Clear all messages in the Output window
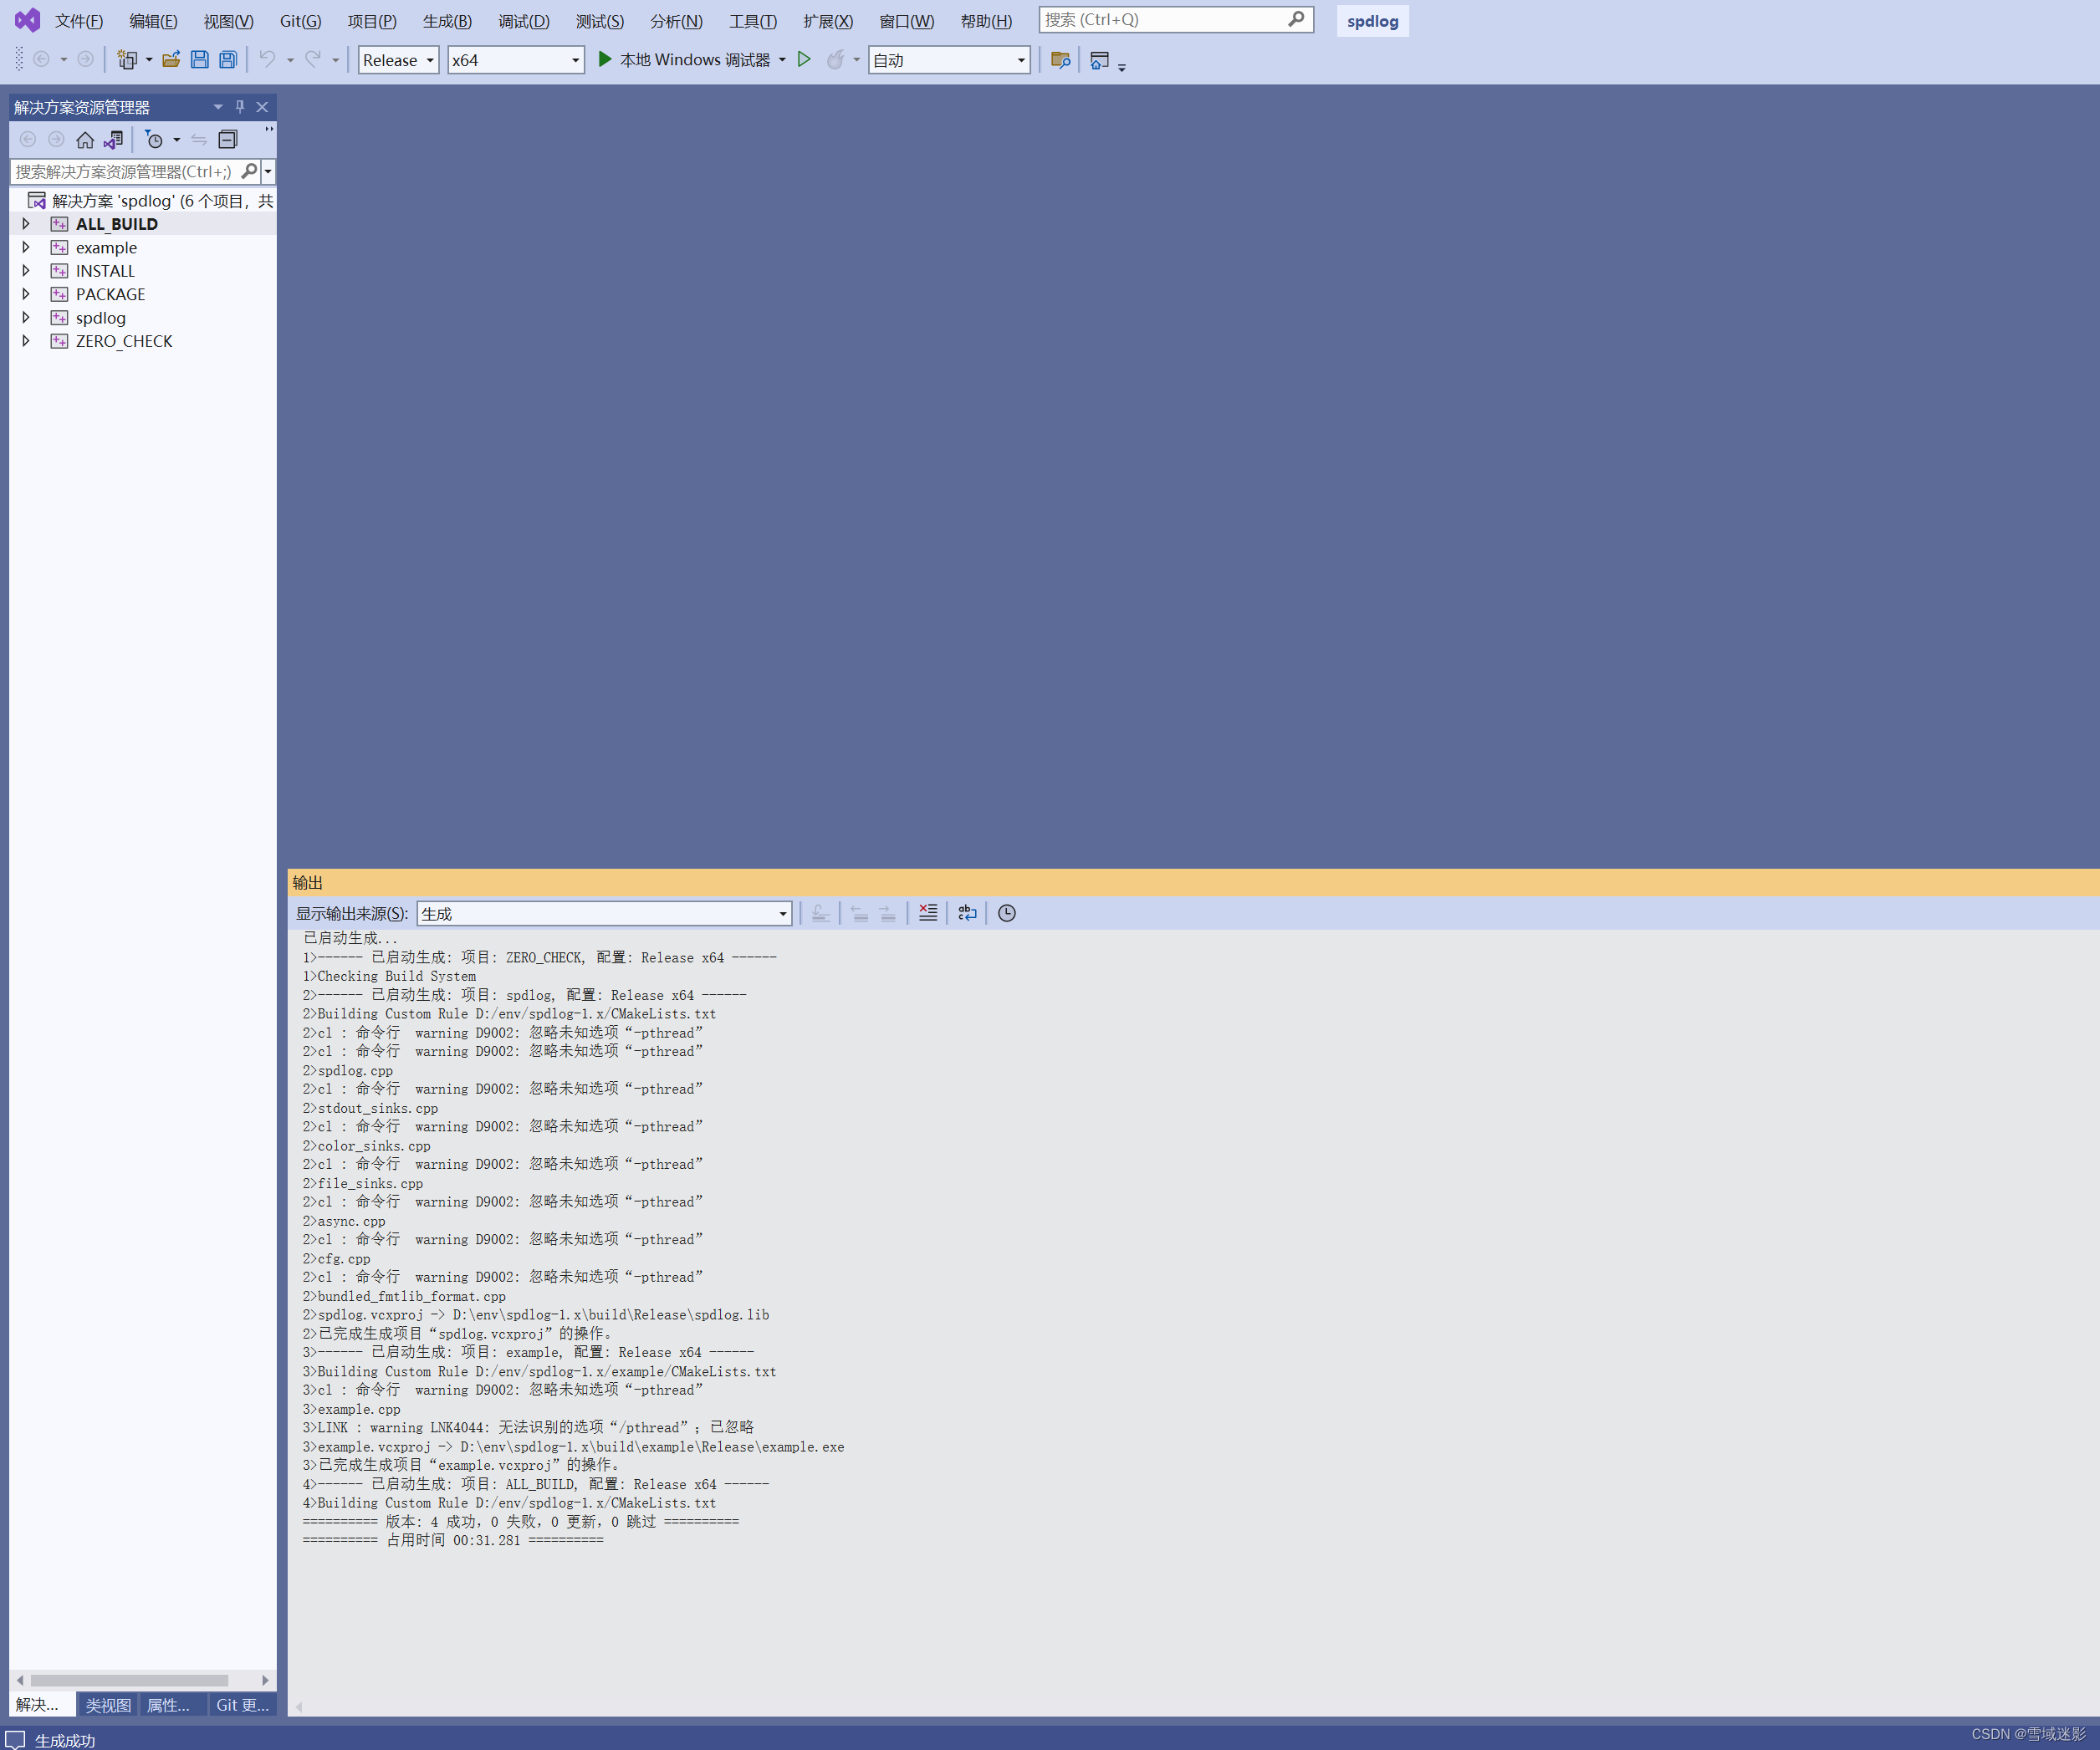The height and width of the screenshot is (1750, 2100). 928,912
